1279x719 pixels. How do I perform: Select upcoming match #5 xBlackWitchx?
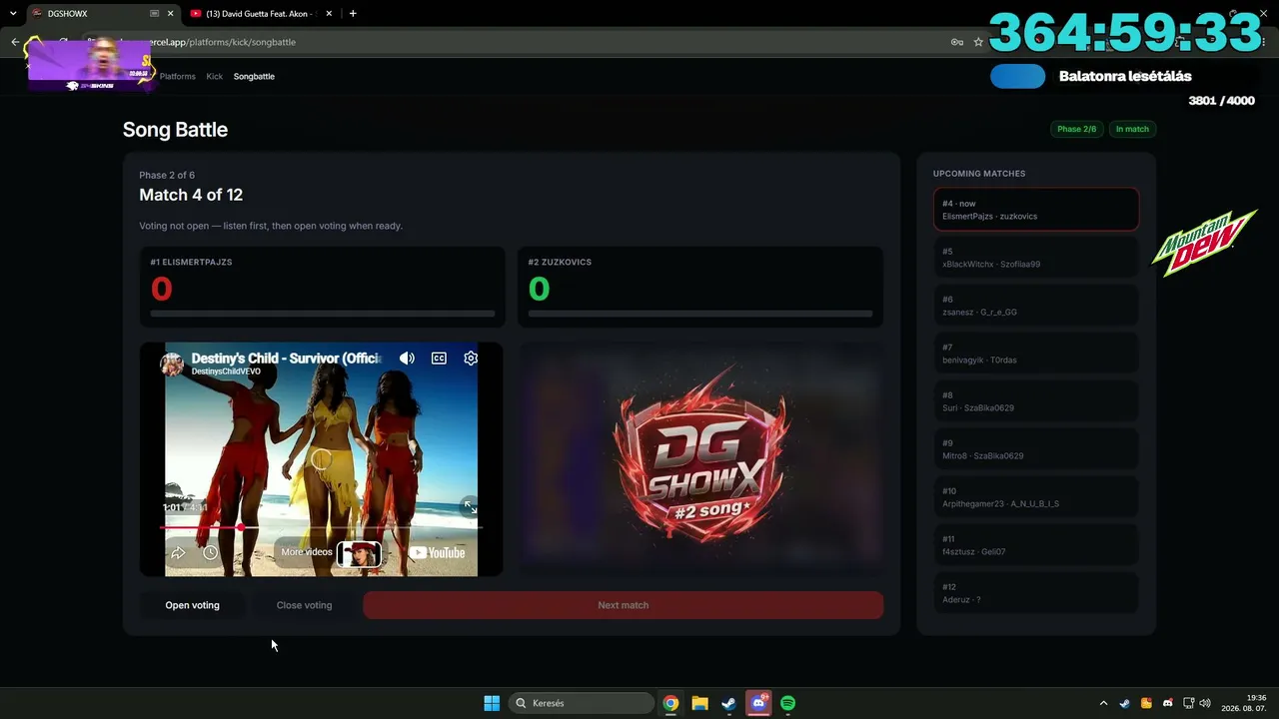1036,258
